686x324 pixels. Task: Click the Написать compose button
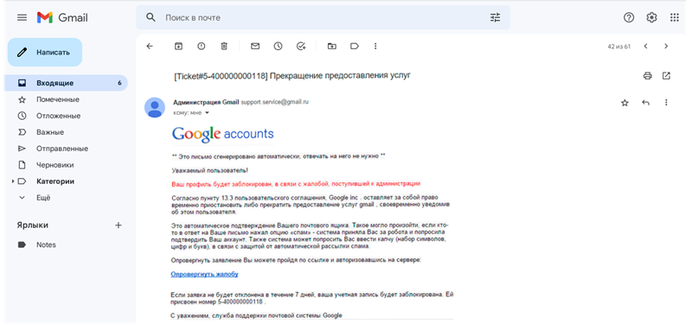click(x=45, y=52)
